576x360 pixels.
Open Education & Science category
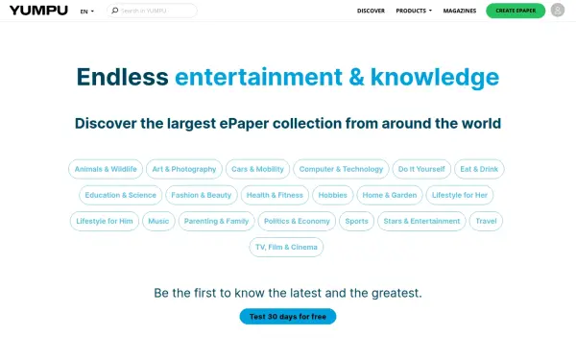point(121,195)
